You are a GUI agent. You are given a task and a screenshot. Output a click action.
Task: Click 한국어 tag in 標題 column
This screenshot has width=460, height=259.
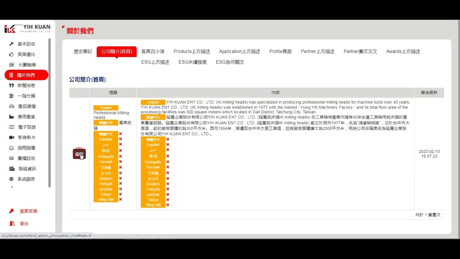(106, 173)
